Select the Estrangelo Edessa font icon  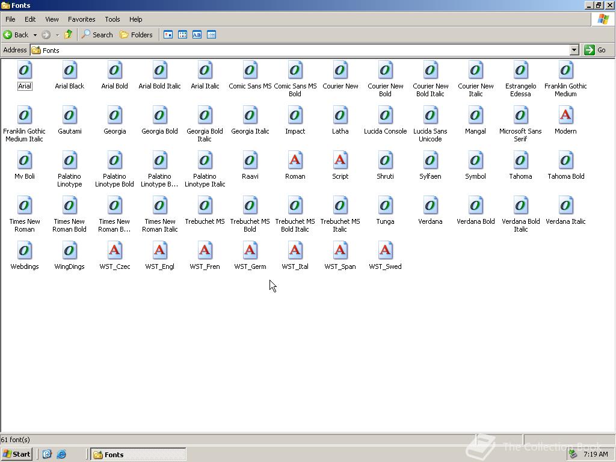pyautogui.click(x=520, y=70)
